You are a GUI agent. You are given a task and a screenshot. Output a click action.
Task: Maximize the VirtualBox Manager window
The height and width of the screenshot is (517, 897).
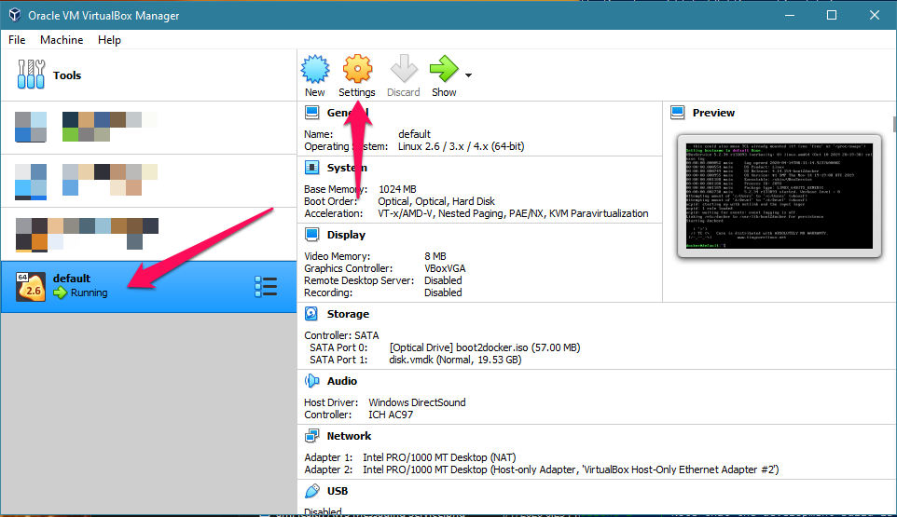pos(832,16)
